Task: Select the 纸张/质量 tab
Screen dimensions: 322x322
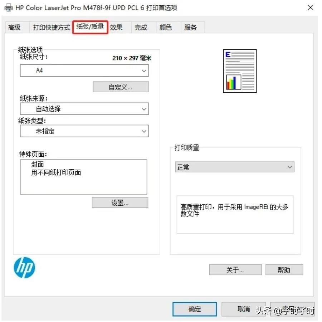Action: coord(91,27)
